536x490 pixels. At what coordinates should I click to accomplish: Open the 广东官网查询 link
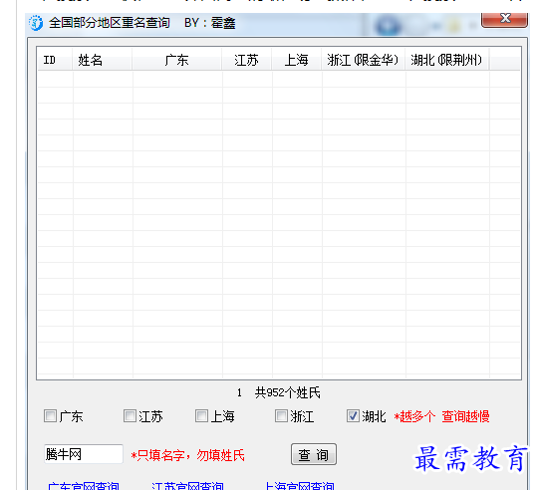pos(84,486)
